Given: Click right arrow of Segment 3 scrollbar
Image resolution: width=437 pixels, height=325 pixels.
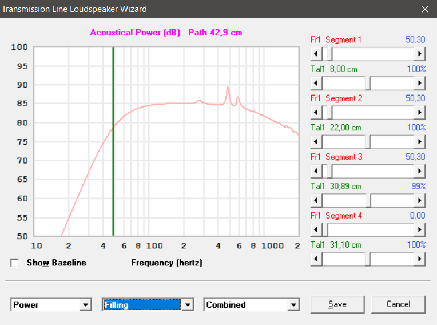Looking at the screenshot, I should (419, 171).
